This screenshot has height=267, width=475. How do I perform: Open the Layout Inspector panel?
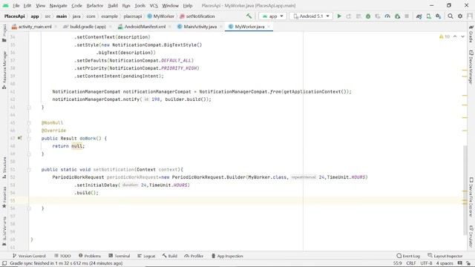[x=445, y=256]
